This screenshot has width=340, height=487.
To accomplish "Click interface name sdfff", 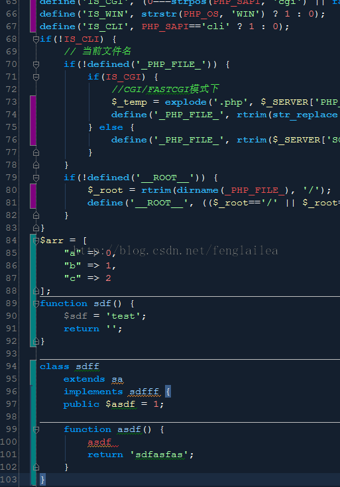I will pos(144,392).
